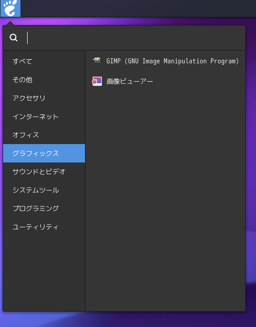Focus the application search text field

[135, 38]
